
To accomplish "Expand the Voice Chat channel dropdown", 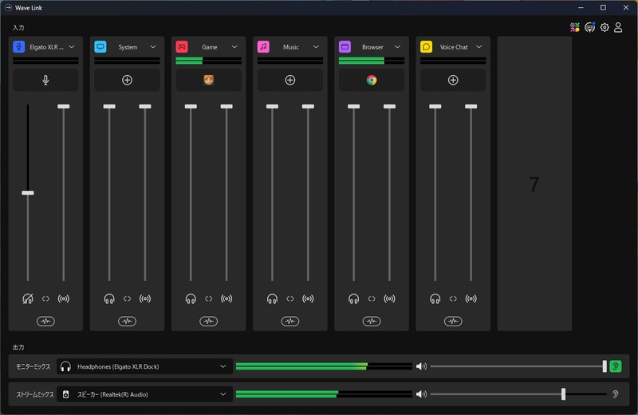I will (x=479, y=47).
